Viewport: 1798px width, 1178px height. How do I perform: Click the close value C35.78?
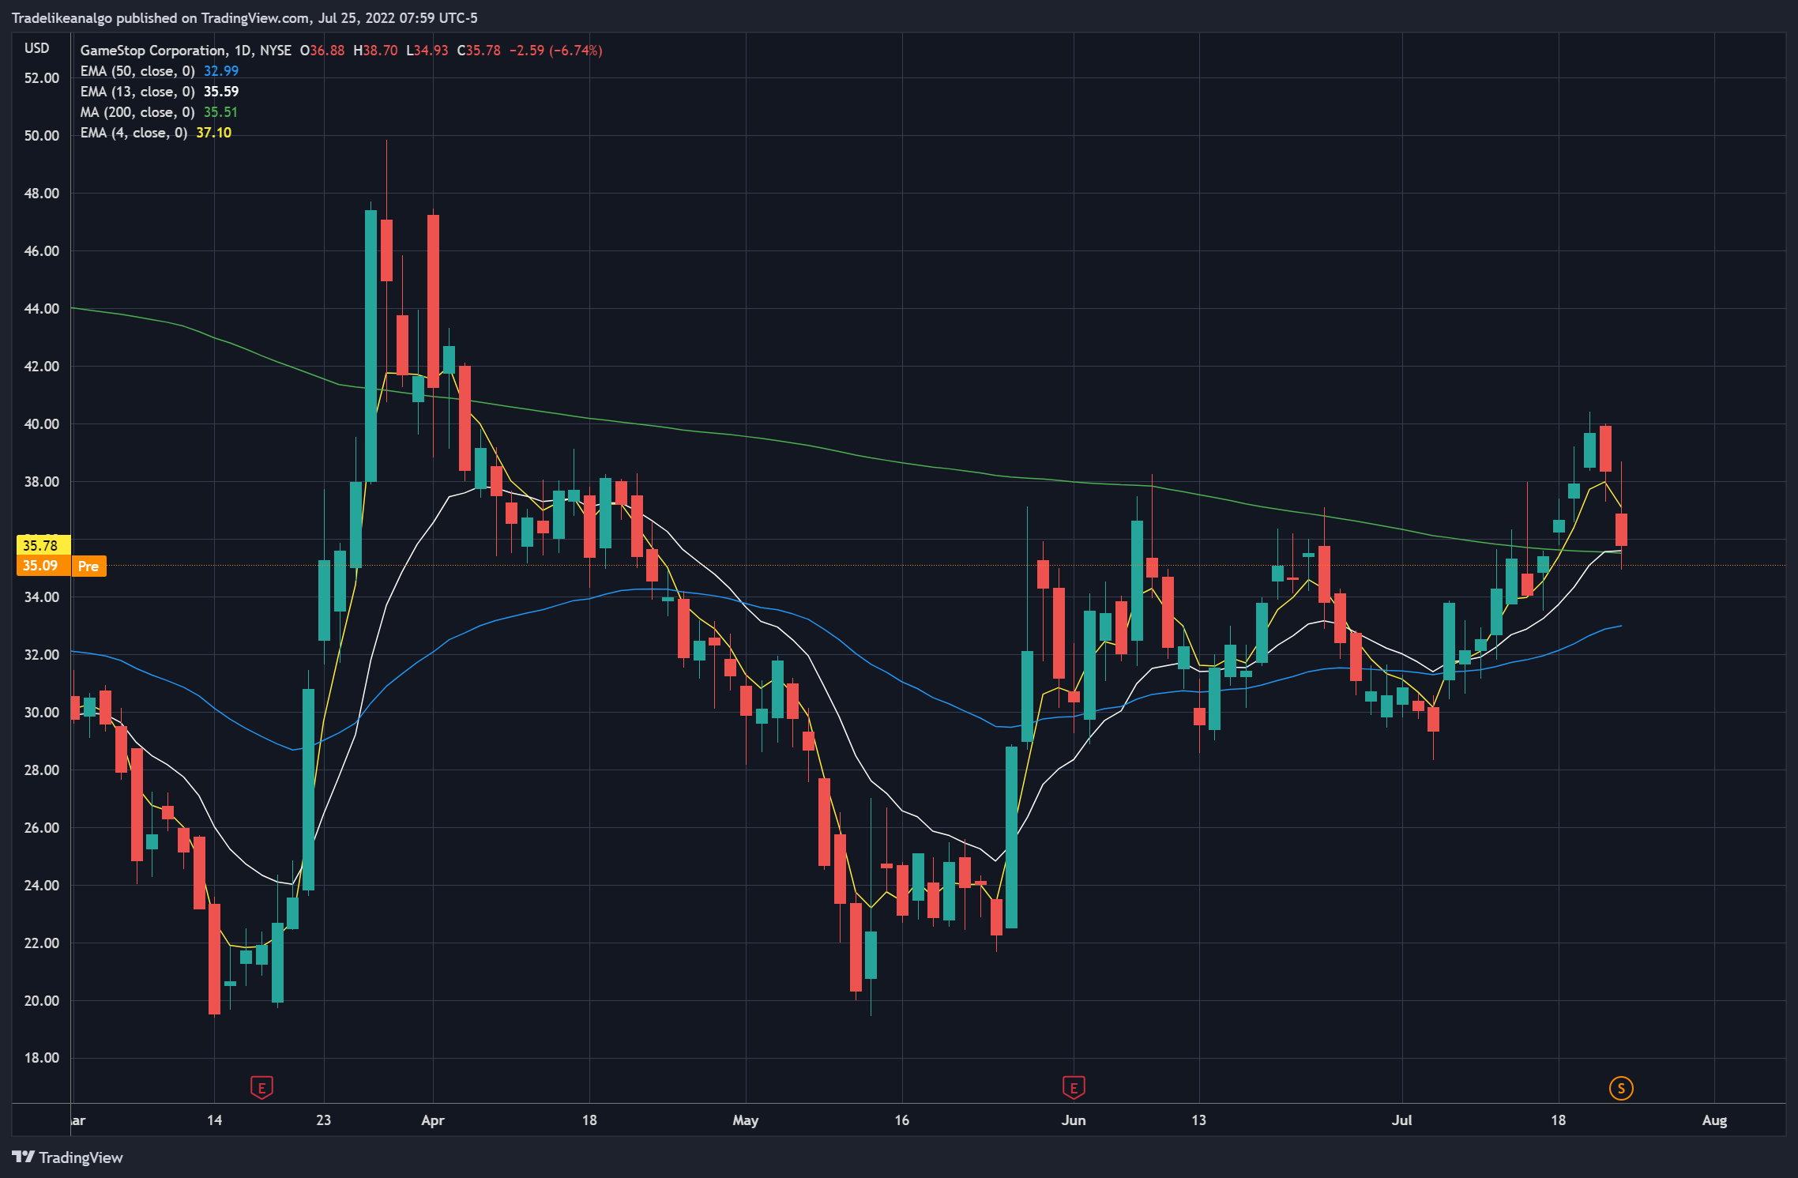(479, 51)
